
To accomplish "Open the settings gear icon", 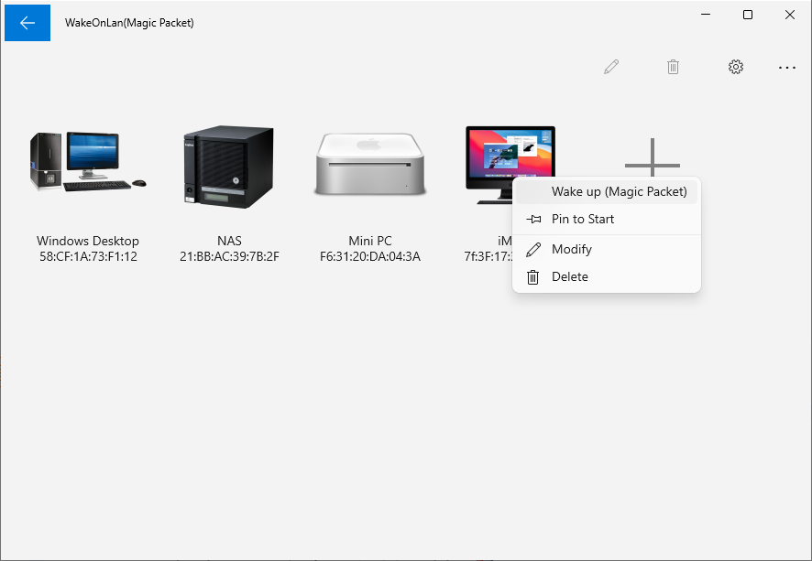I will [x=736, y=67].
